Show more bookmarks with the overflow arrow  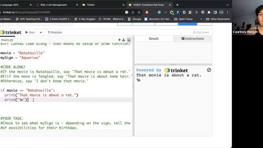point(201,19)
